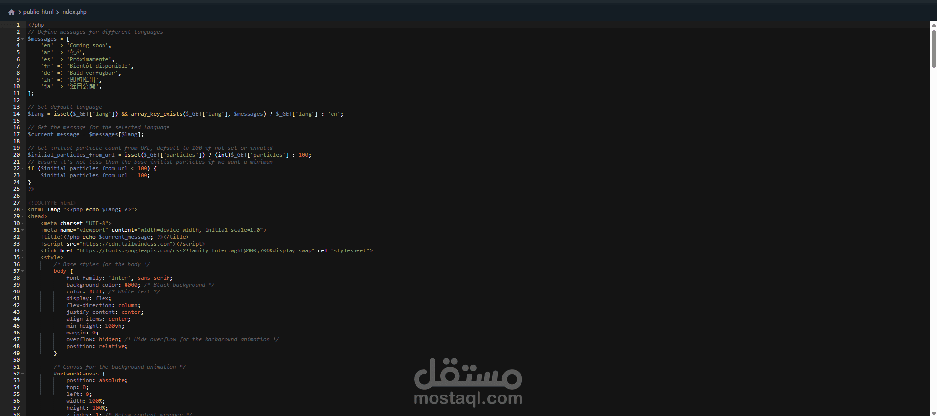The image size is (937, 416).
Task: Click the 'Canvas for the background animation' comment
Action: point(120,367)
